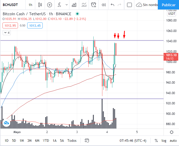Select the 1A range tab
The width and height of the screenshot is (179, 146).
[55, 141]
